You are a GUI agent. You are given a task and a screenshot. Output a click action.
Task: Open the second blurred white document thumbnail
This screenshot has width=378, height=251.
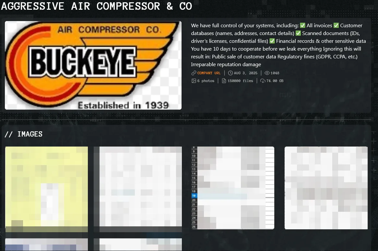pos(138,189)
